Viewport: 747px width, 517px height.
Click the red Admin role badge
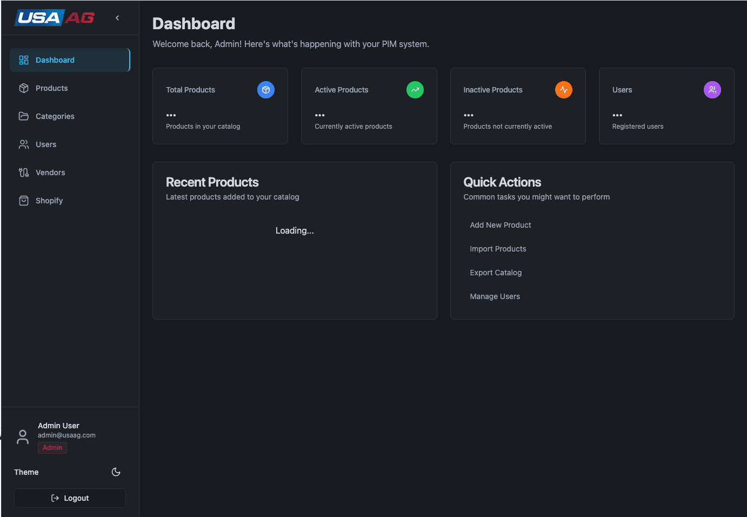pos(52,448)
